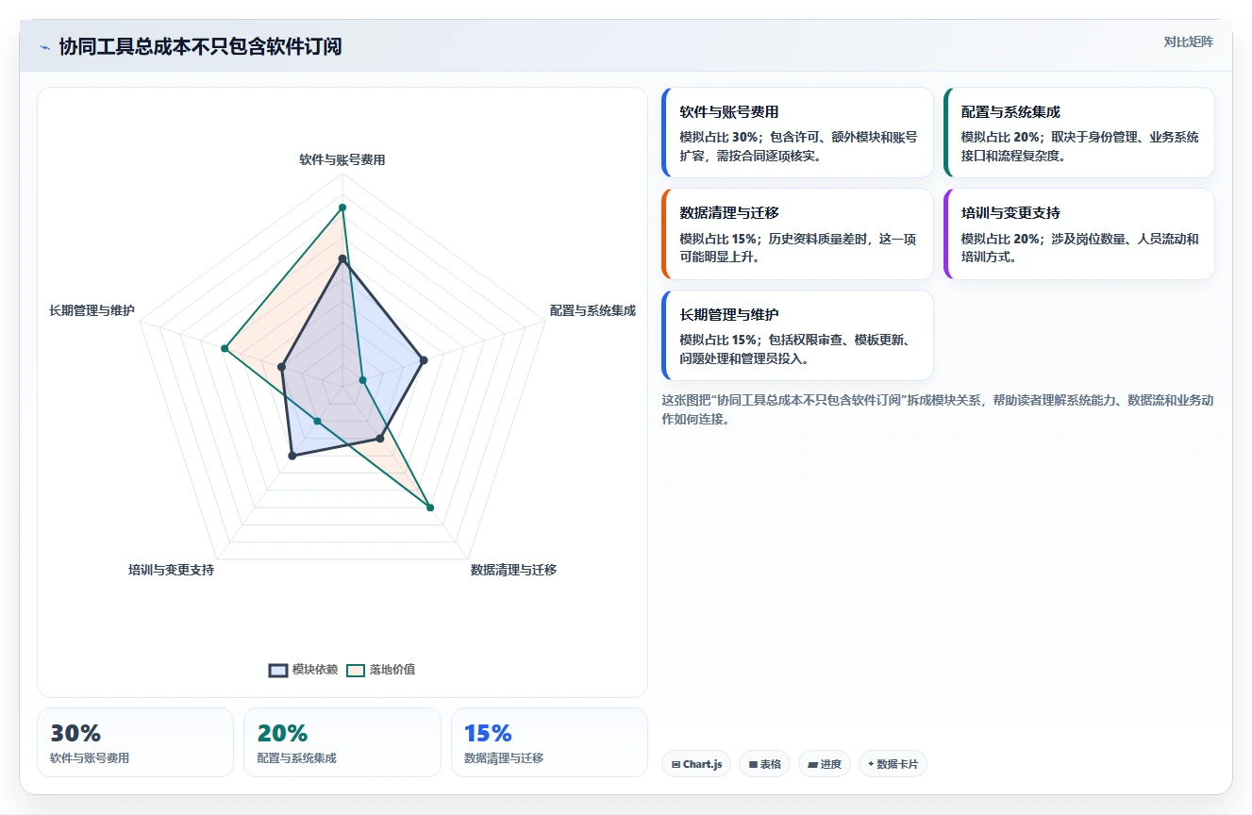Viewport: 1252px width, 815px height.
Task: Open the 软件与账号费用 info card
Action: 798,133
